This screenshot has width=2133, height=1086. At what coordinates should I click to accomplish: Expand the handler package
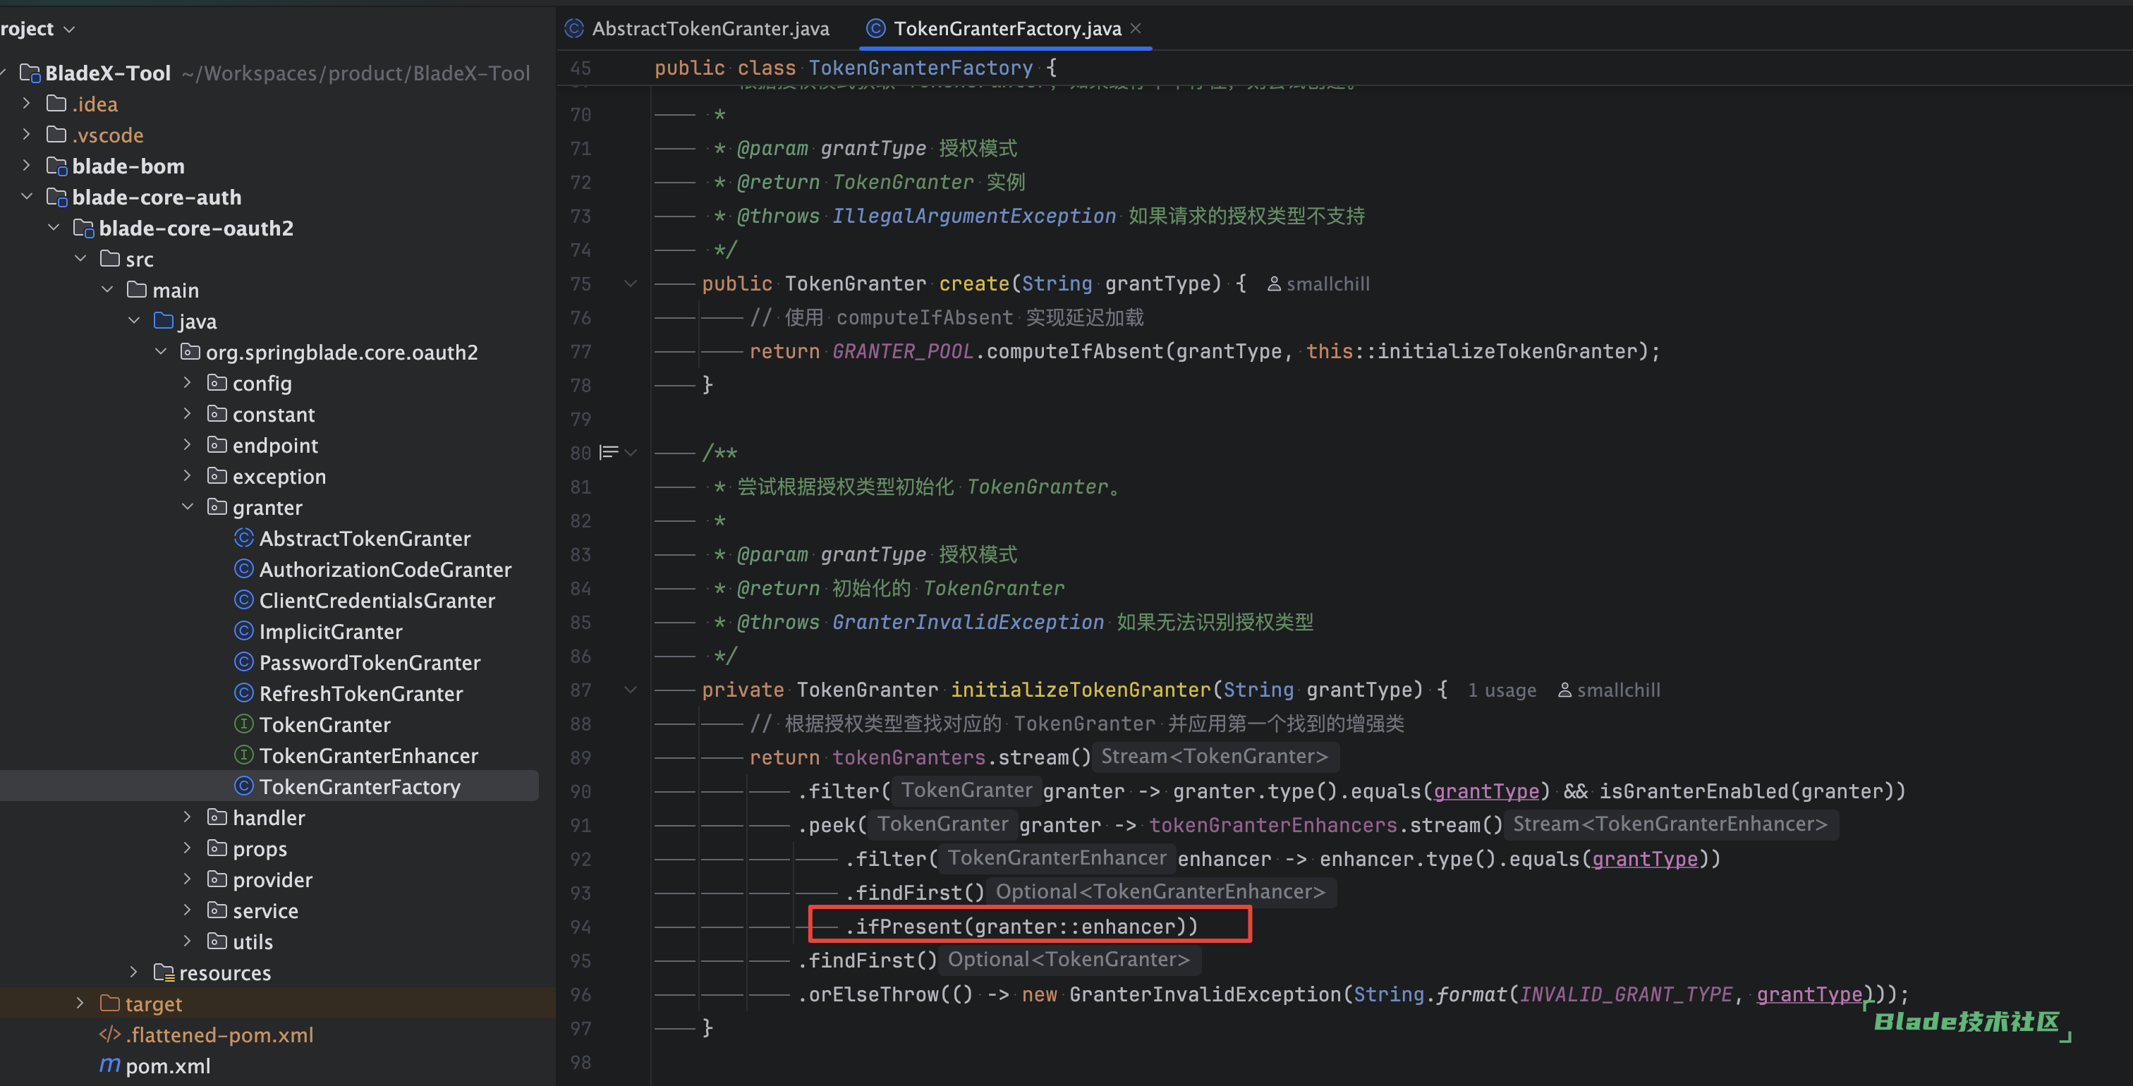point(188,817)
